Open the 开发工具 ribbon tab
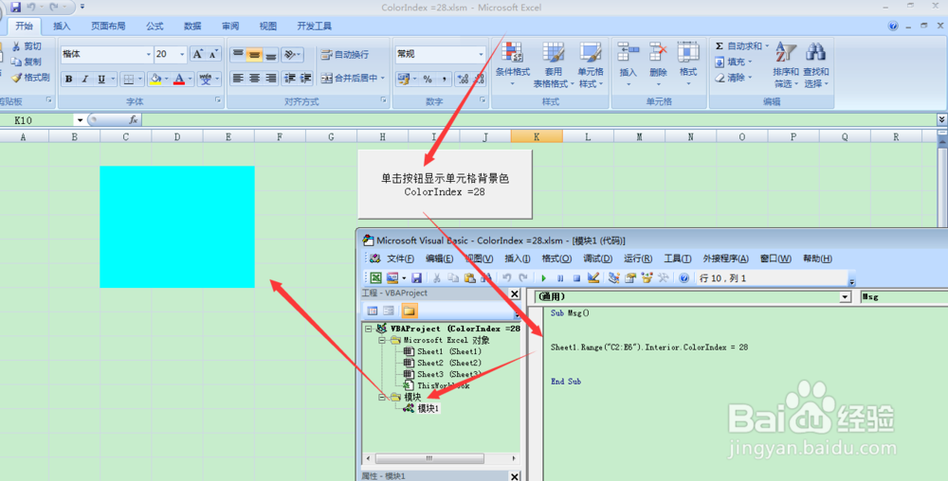The height and width of the screenshot is (481, 948). [315, 26]
